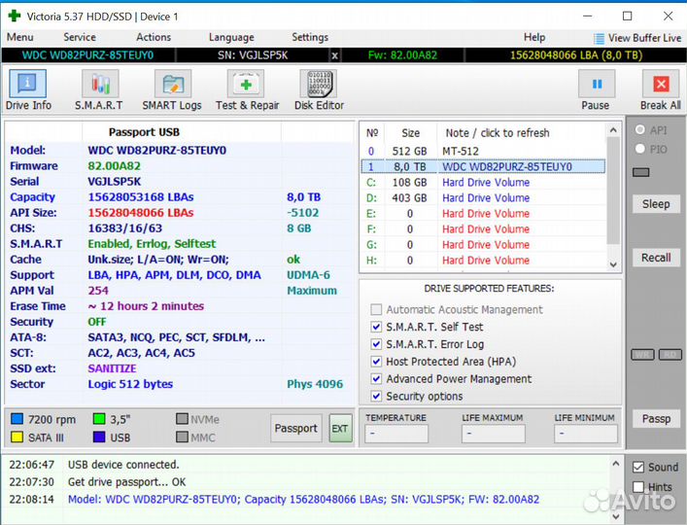Screen dimensions: 687x525
Task: Open the Actions menu
Action: coord(154,37)
